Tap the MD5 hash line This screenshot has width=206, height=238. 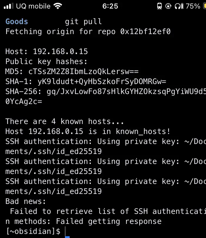tap(72, 71)
